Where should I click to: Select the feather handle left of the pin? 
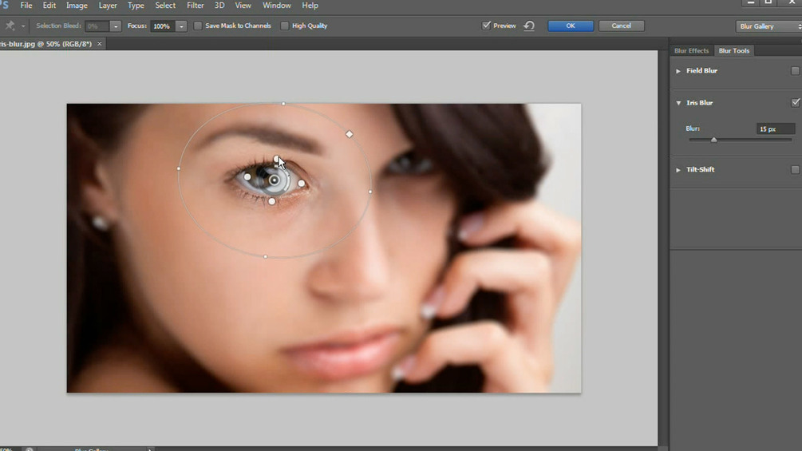pos(247,177)
